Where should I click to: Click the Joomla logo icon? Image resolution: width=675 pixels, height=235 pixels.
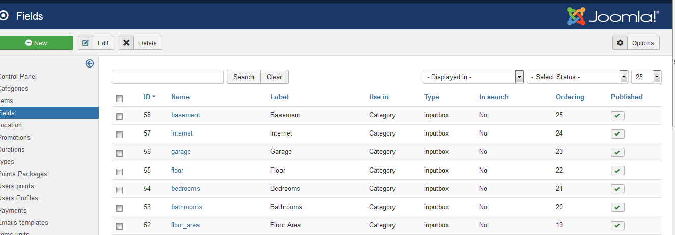576,16
